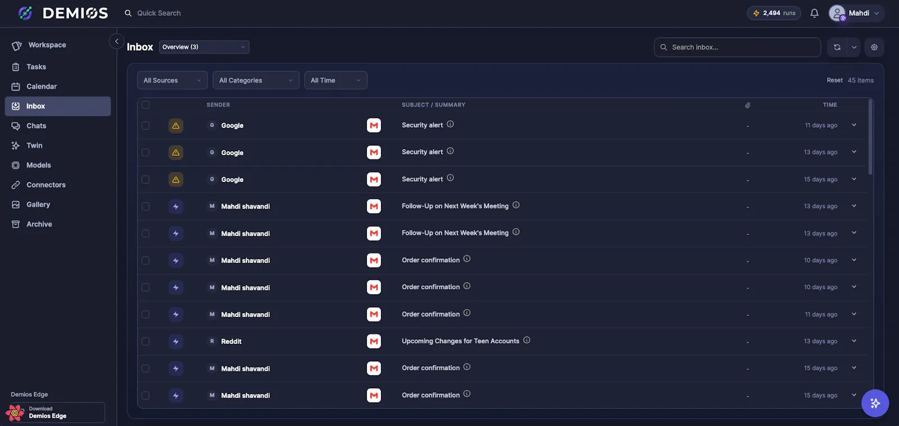Screen dimensions: 899x426
Task: Check the second Follow-Up on Next Week's Meeting row
Action: (146, 233)
